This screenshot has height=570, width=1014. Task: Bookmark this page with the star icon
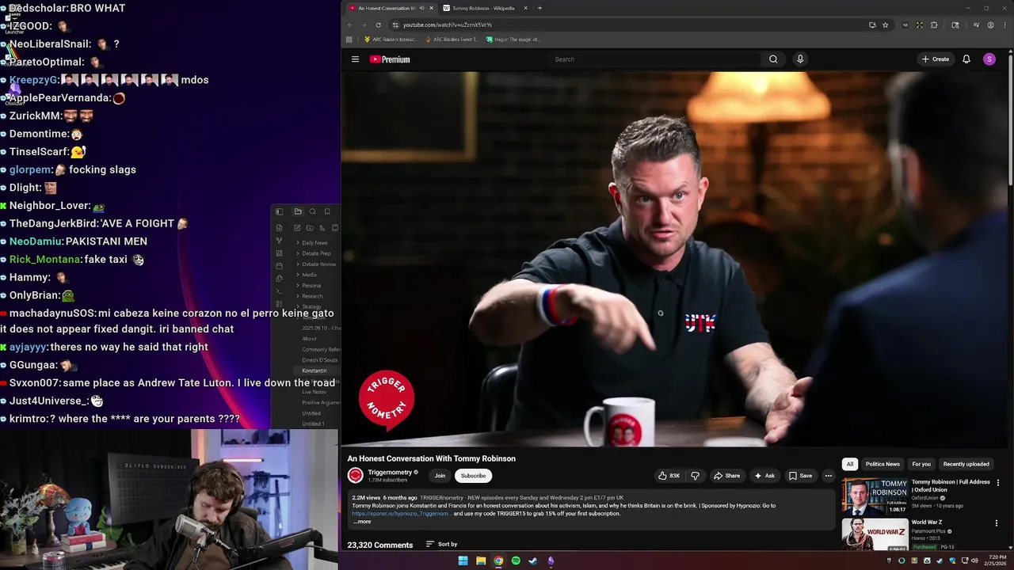pos(885,25)
